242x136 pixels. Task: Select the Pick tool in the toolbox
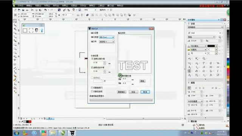click(15, 21)
